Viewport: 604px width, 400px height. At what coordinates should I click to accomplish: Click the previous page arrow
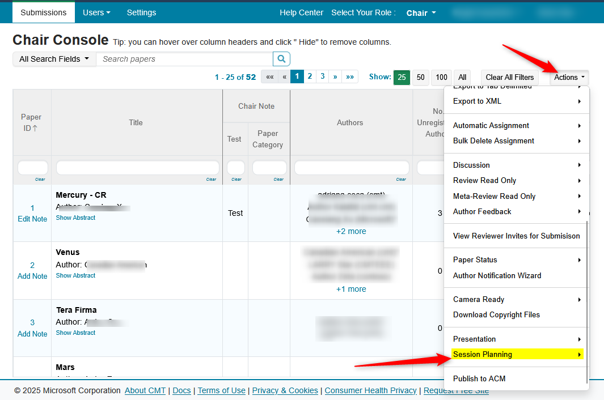[284, 77]
